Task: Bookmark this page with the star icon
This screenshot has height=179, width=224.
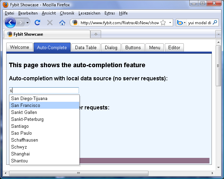Action: coord(163,23)
